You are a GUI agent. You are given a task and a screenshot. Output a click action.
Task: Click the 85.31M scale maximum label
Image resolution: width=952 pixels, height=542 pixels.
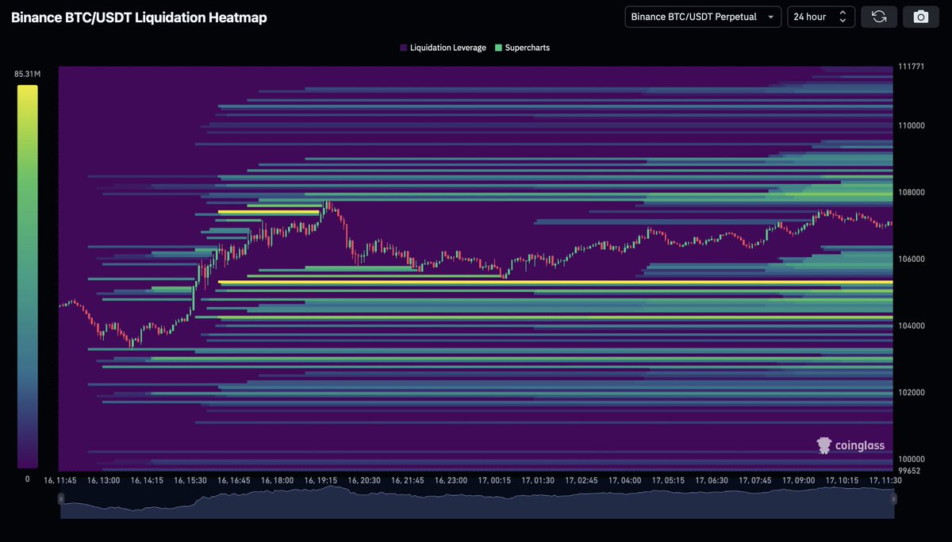pyautogui.click(x=27, y=74)
